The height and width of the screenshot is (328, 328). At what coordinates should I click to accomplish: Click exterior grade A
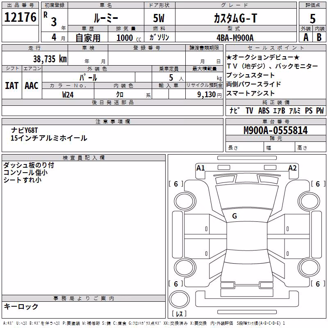[306, 37]
